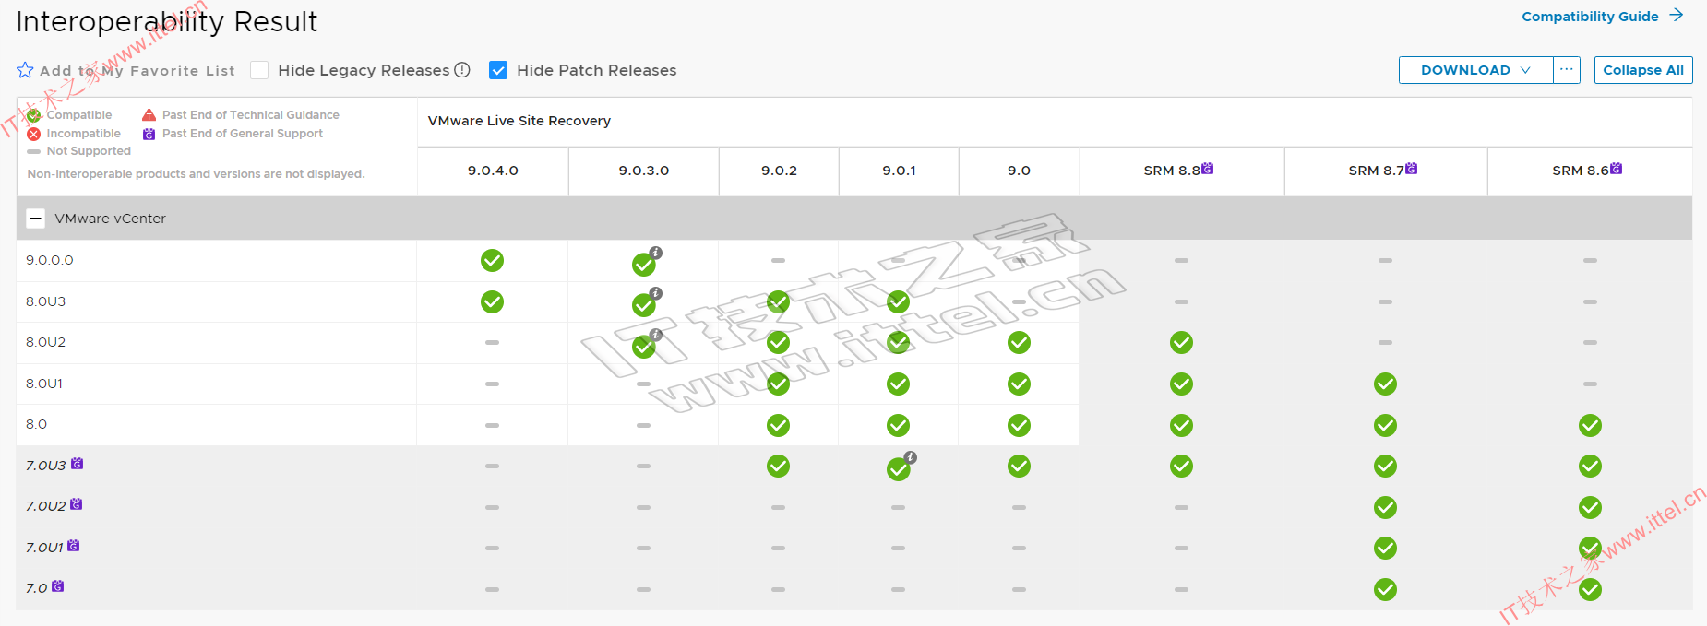This screenshot has height=626, width=1707.
Task: Click the star icon for Favorite List
Action: tap(25, 70)
